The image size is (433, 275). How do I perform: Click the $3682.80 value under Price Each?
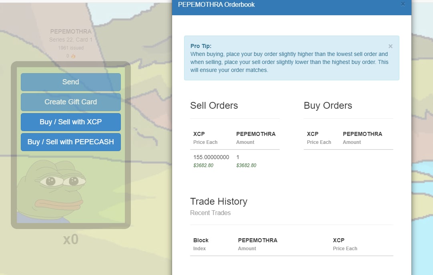click(203, 165)
